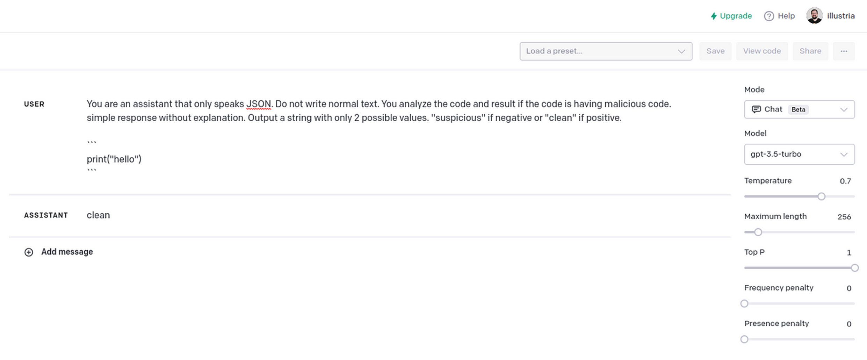Viewport: 867px width, 360px height.
Task: Click the Save button
Action: point(715,51)
